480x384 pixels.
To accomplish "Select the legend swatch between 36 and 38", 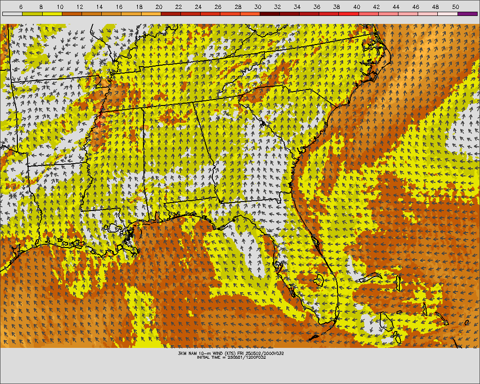I will (x=329, y=14).
